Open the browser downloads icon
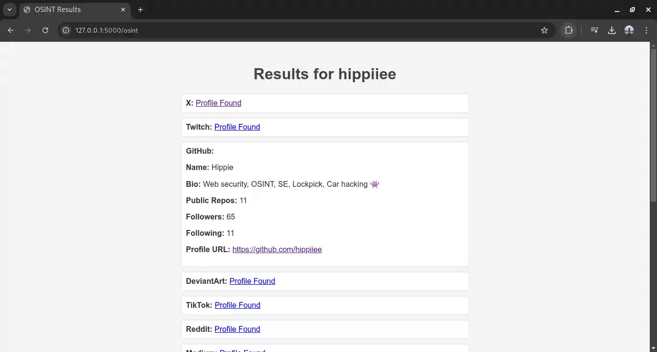The width and height of the screenshot is (657, 352). point(612,30)
